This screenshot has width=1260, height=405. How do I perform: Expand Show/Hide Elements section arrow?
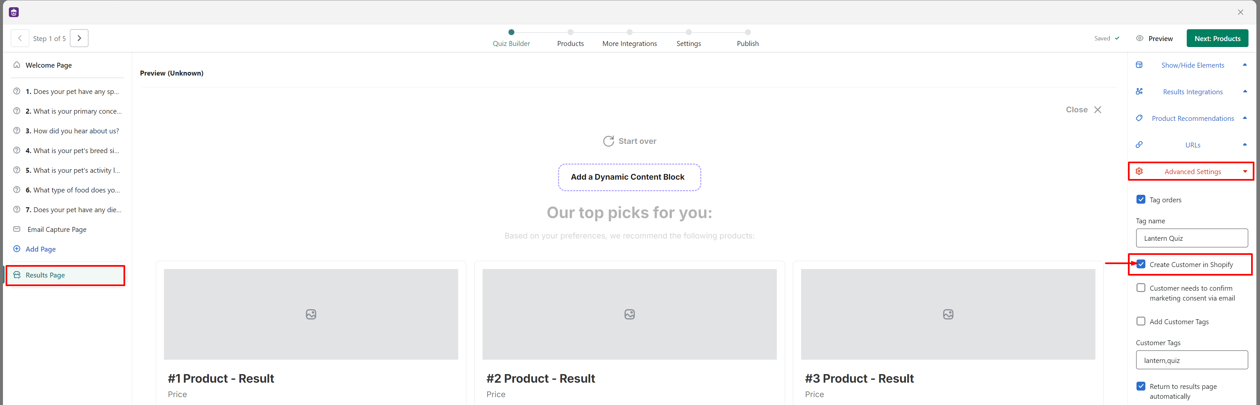tap(1245, 65)
